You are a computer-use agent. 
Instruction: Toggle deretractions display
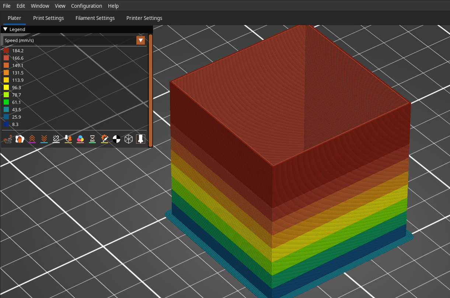pyautogui.click(x=44, y=139)
